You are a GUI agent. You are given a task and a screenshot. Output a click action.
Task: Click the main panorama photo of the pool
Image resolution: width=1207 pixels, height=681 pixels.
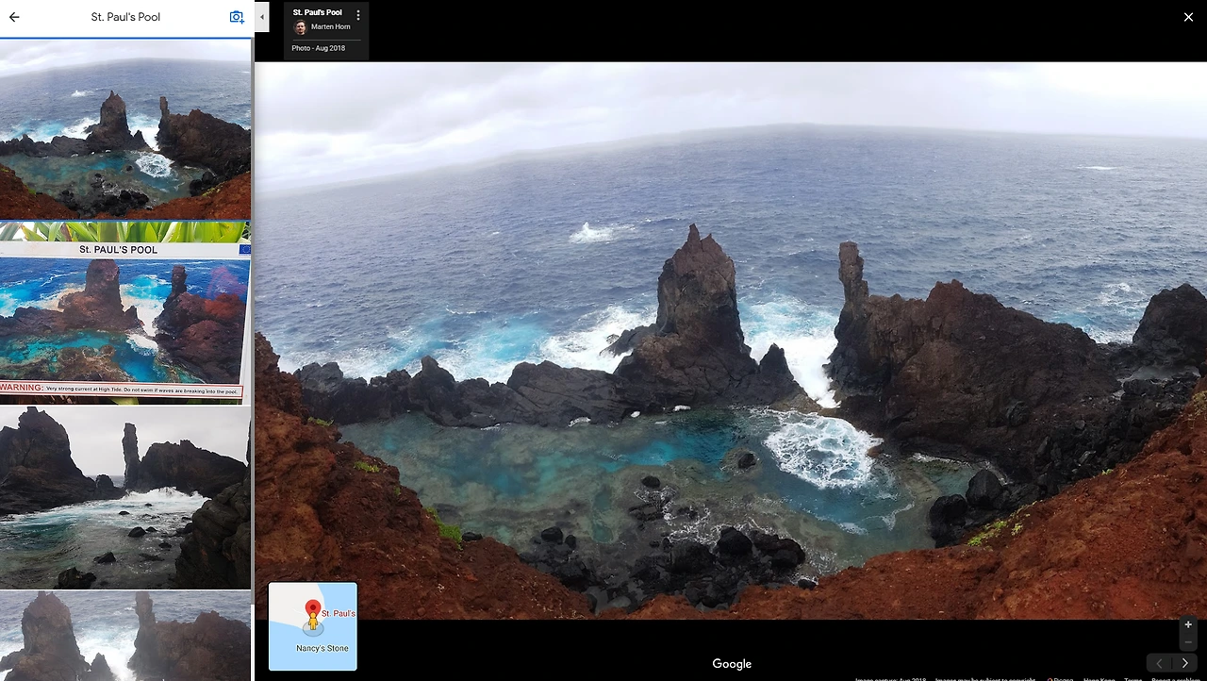tap(731, 340)
